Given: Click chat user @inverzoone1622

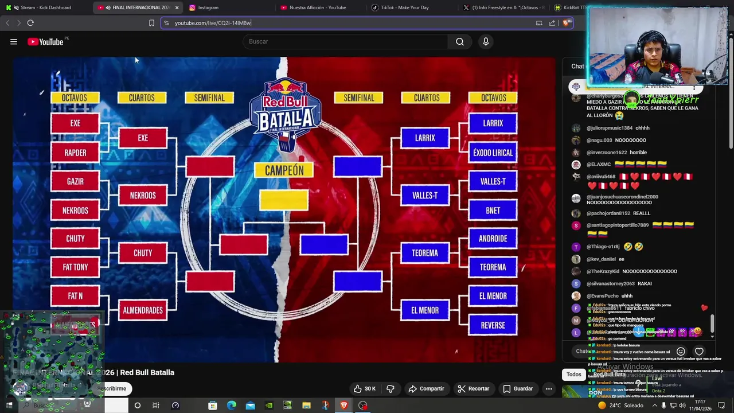Looking at the screenshot, I should (x=607, y=152).
